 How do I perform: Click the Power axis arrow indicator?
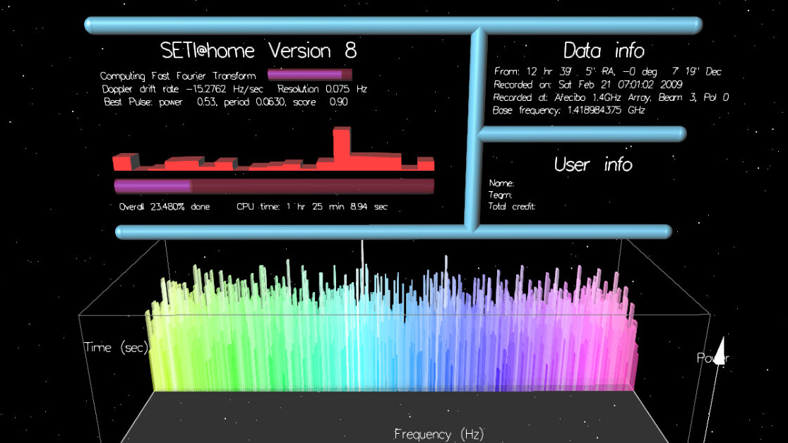click(720, 349)
